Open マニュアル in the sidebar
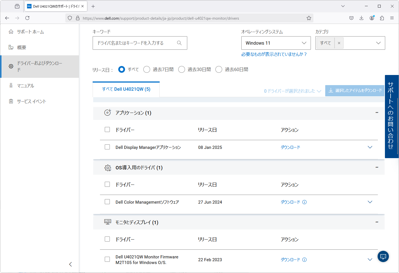Image resolution: width=399 pixels, height=273 pixels. click(25, 86)
